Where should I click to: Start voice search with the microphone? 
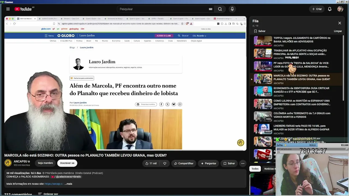point(232,9)
